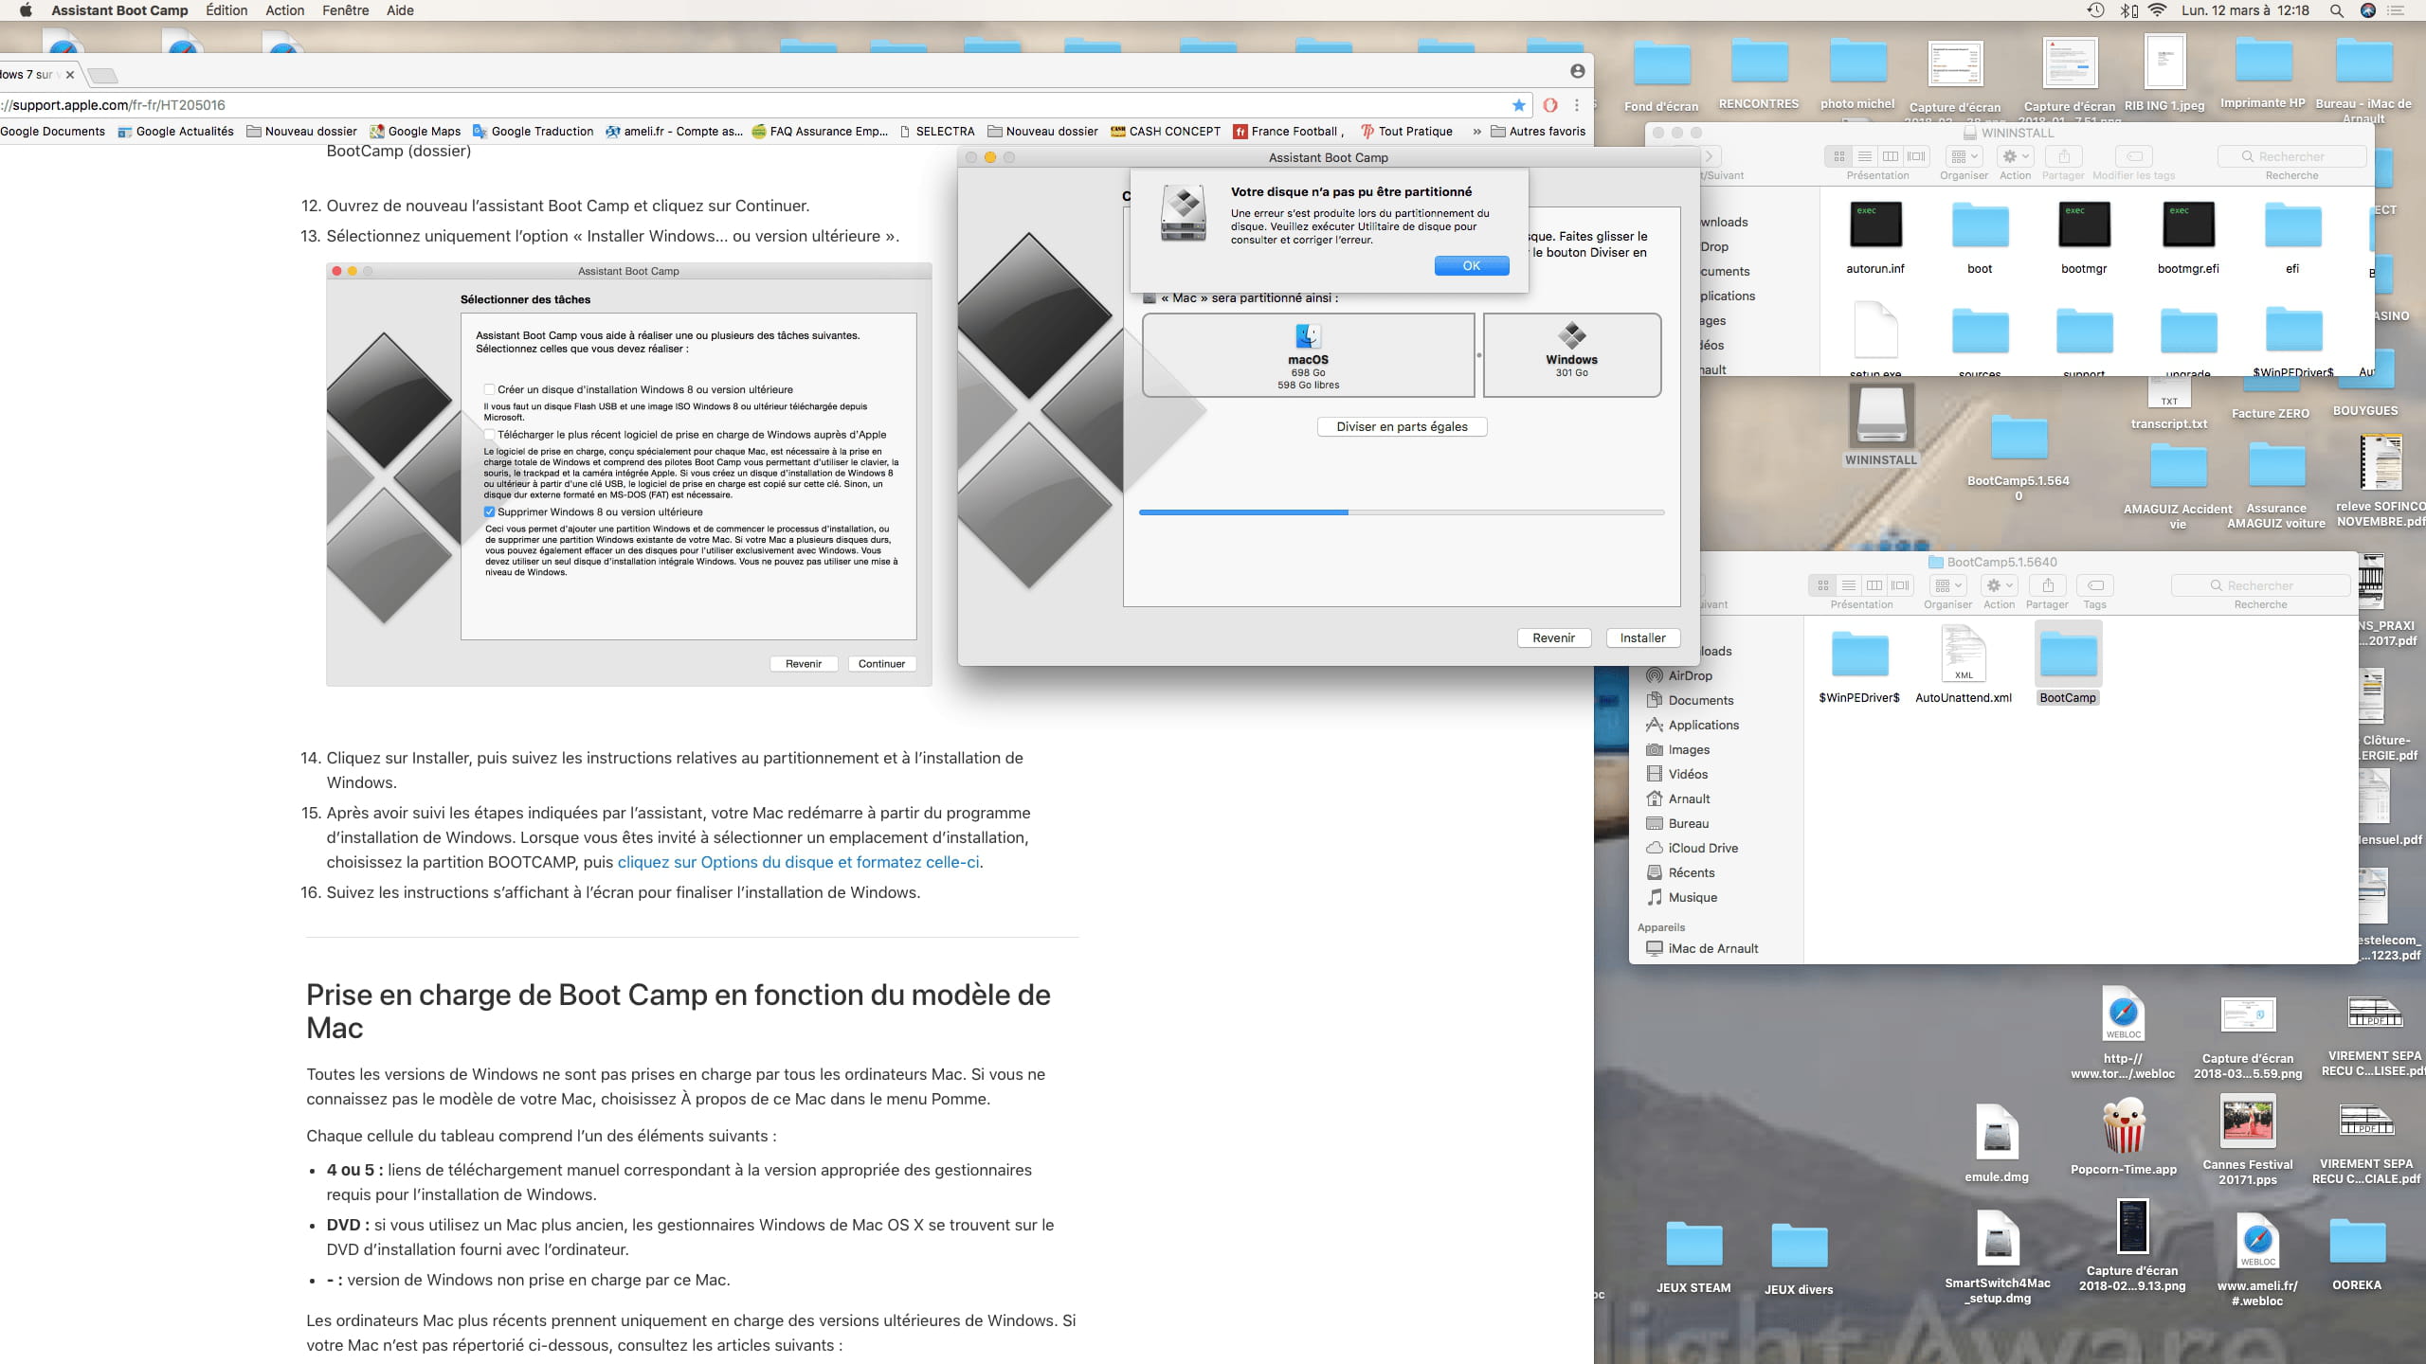Click Partager share icon in BootCamp5.1.5640 window
The width and height of the screenshot is (2426, 1364).
(x=2047, y=585)
